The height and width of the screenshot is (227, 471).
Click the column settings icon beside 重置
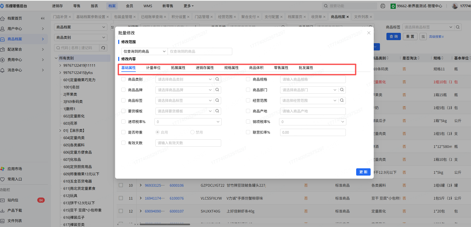click(423, 37)
